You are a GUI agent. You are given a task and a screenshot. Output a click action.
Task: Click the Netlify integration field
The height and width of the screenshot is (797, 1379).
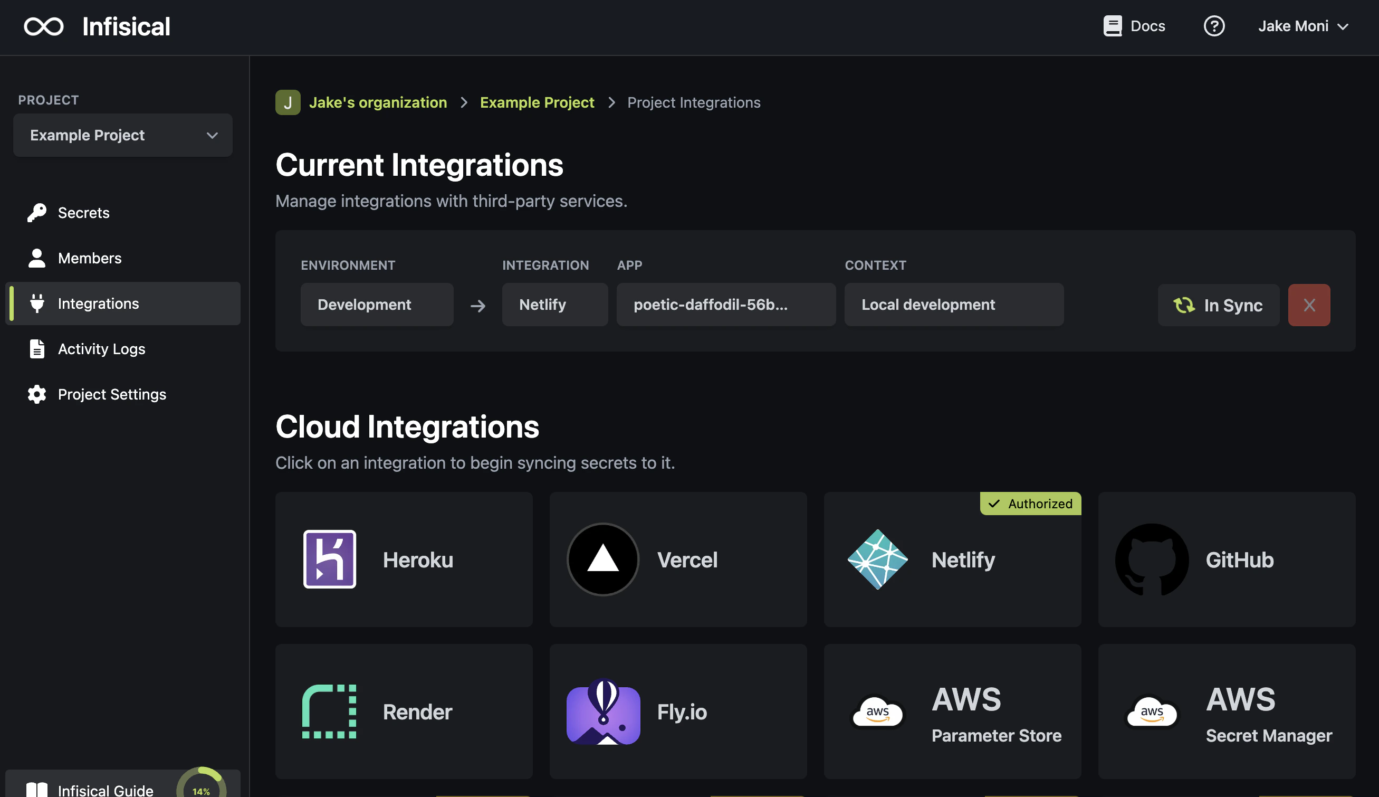(554, 305)
